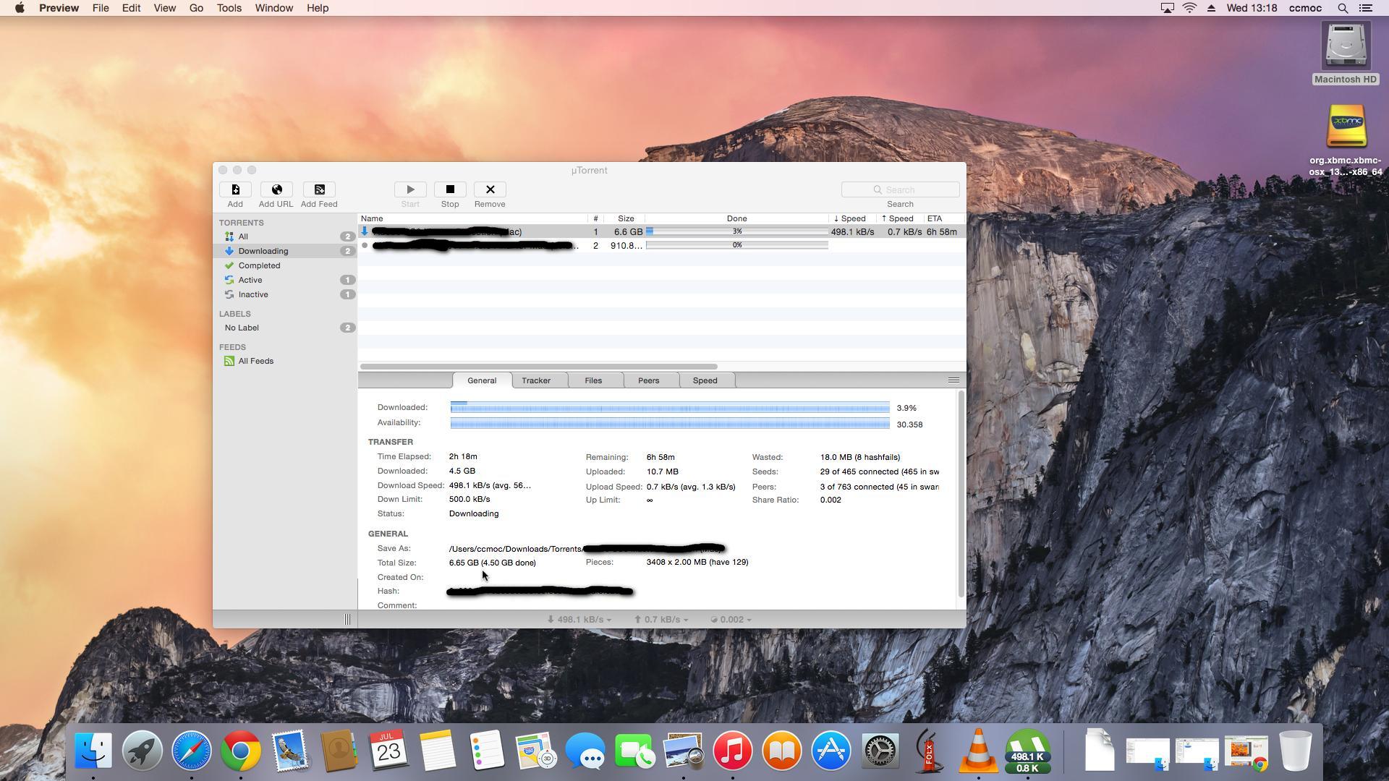The height and width of the screenshot is (781, 1389).
Task: Click the green Completed checkmark icon
Action: click(x=229, y=265)
